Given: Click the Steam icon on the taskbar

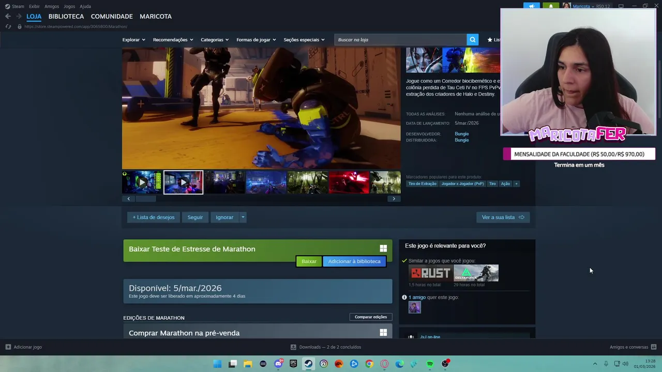Looking at the screenshot, I should tap(308, 364).
